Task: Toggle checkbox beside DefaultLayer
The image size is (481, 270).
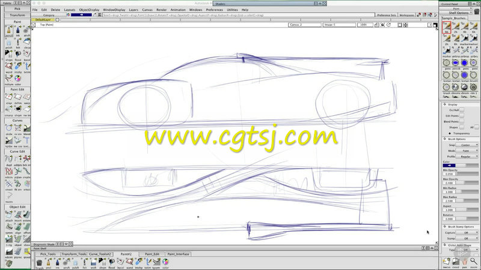Action: 57,20
